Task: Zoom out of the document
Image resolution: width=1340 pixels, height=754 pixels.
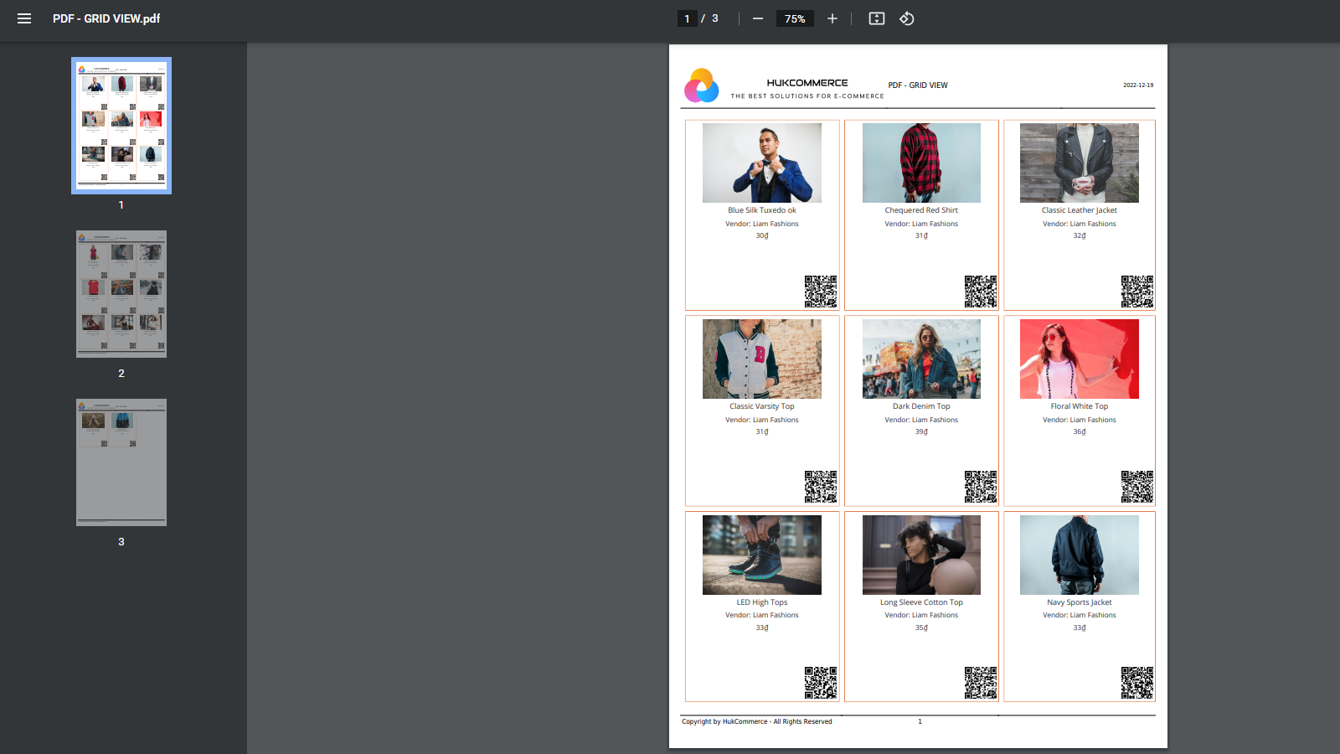Action: (x=757, y=18)
